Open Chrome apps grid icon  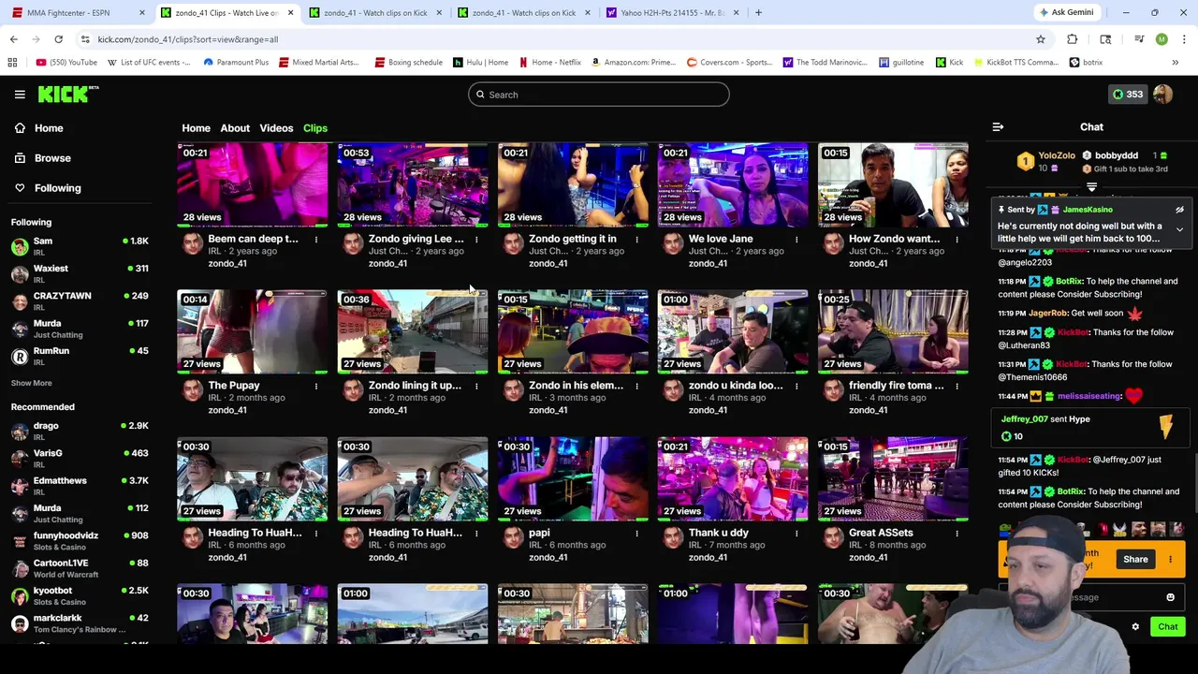point(12,63)
